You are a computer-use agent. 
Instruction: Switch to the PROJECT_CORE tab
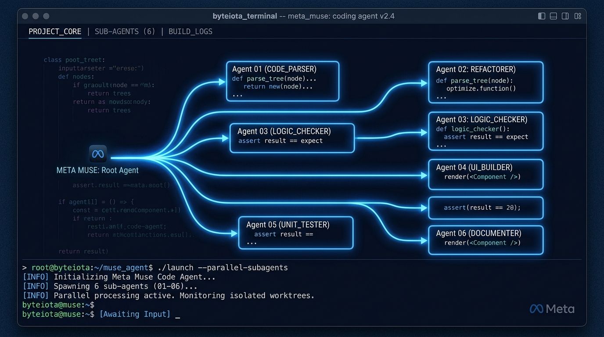55,32
